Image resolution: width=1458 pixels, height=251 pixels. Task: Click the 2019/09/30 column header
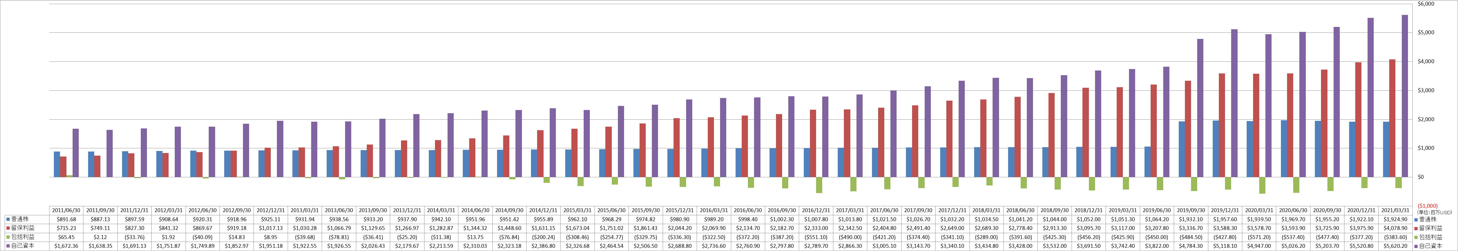click(x=1190, y=210)
